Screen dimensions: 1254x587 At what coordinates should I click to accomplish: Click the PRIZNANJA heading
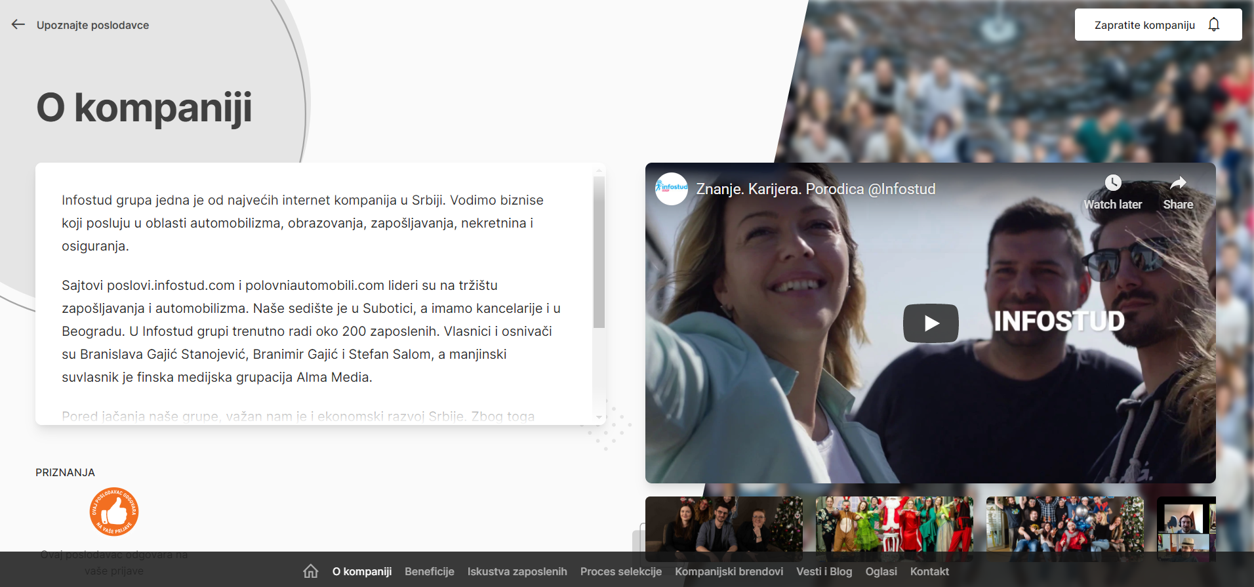coord(65,472)
